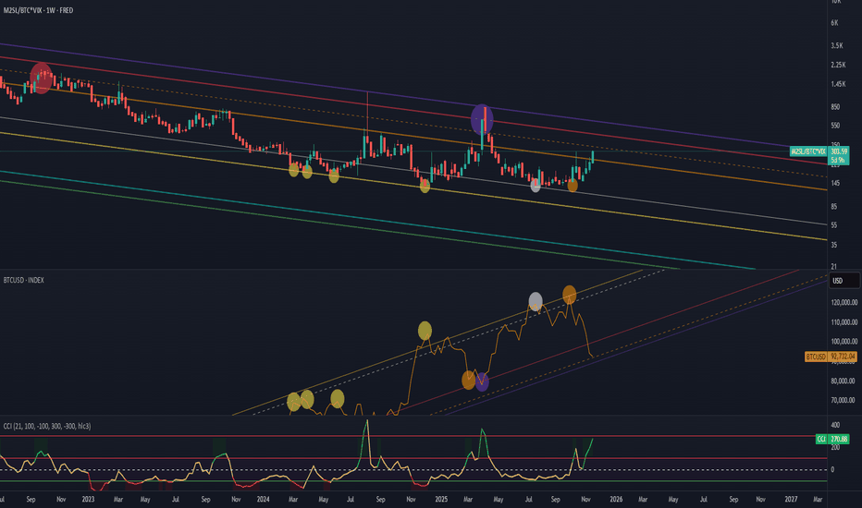The width and height of the screenshot is (862, 508).
Task: Select the white circle on the top chart
Action: (536, 186)
